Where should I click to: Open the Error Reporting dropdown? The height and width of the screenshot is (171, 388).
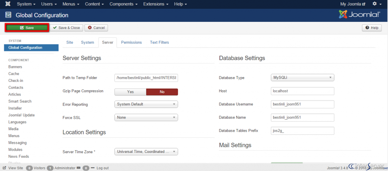[146, 104]
